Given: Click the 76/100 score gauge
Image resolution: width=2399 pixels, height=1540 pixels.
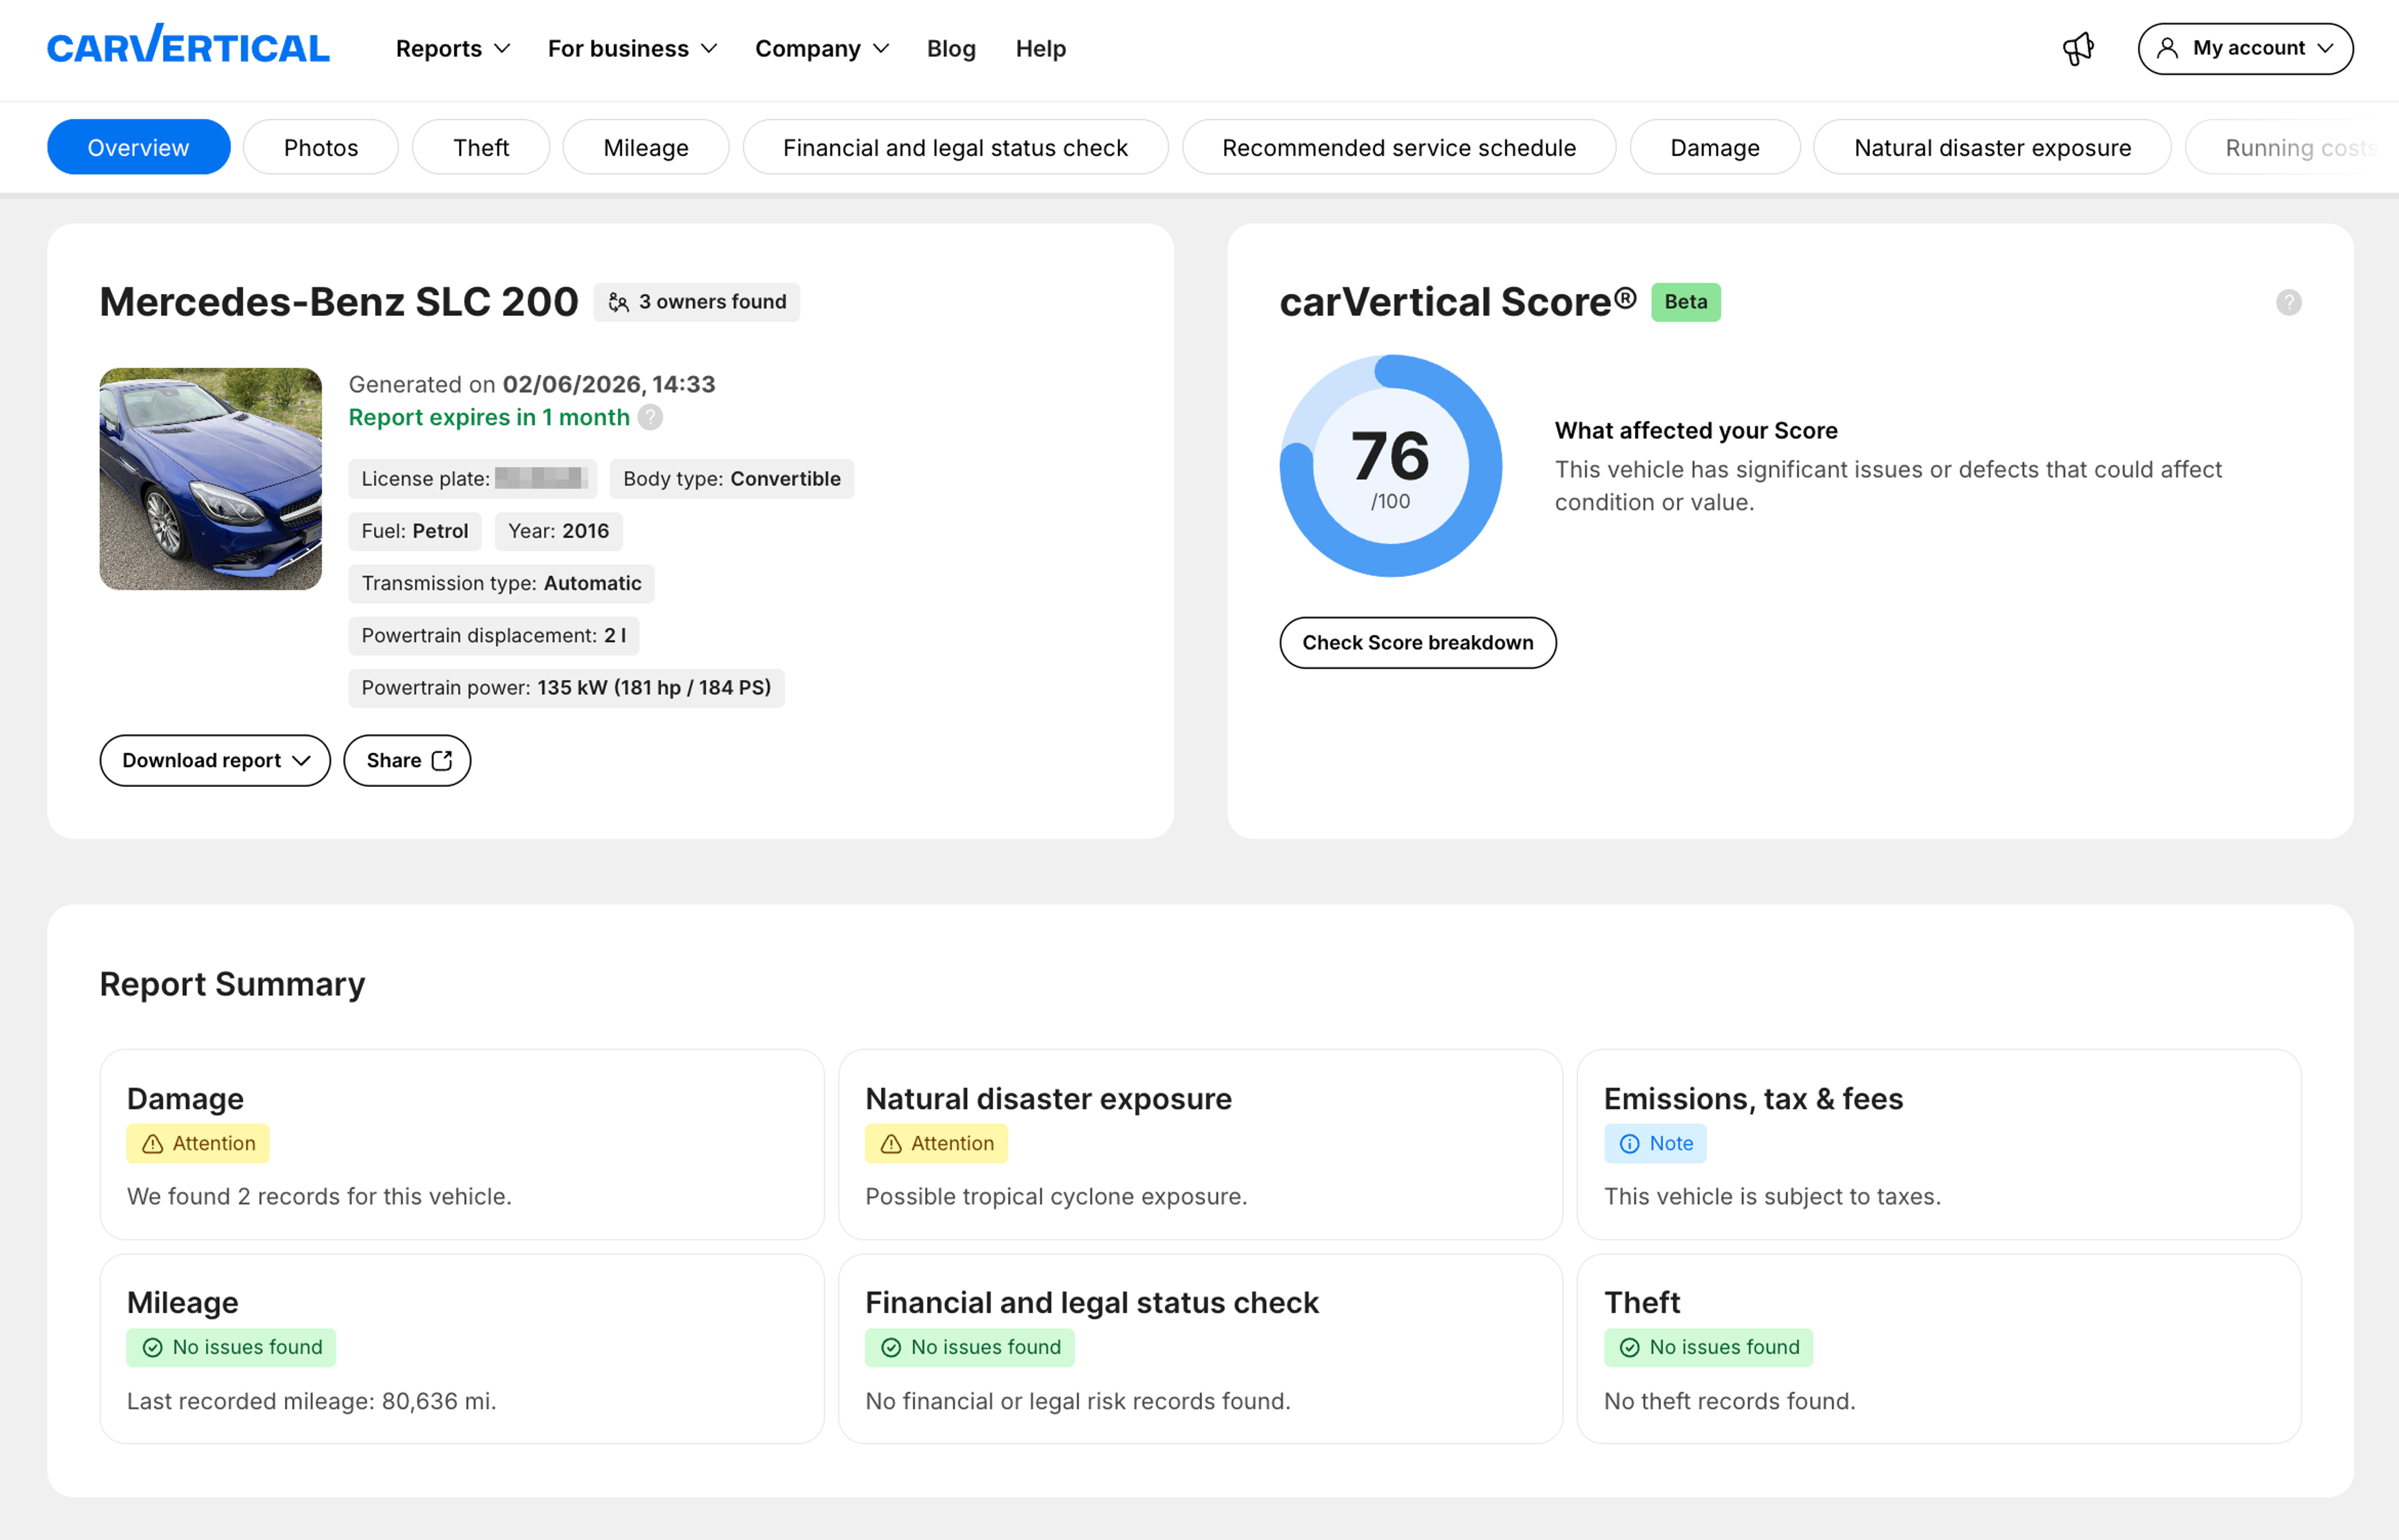Looking at the screenshot, I should pyautogui.click(x=1391, y=465).
